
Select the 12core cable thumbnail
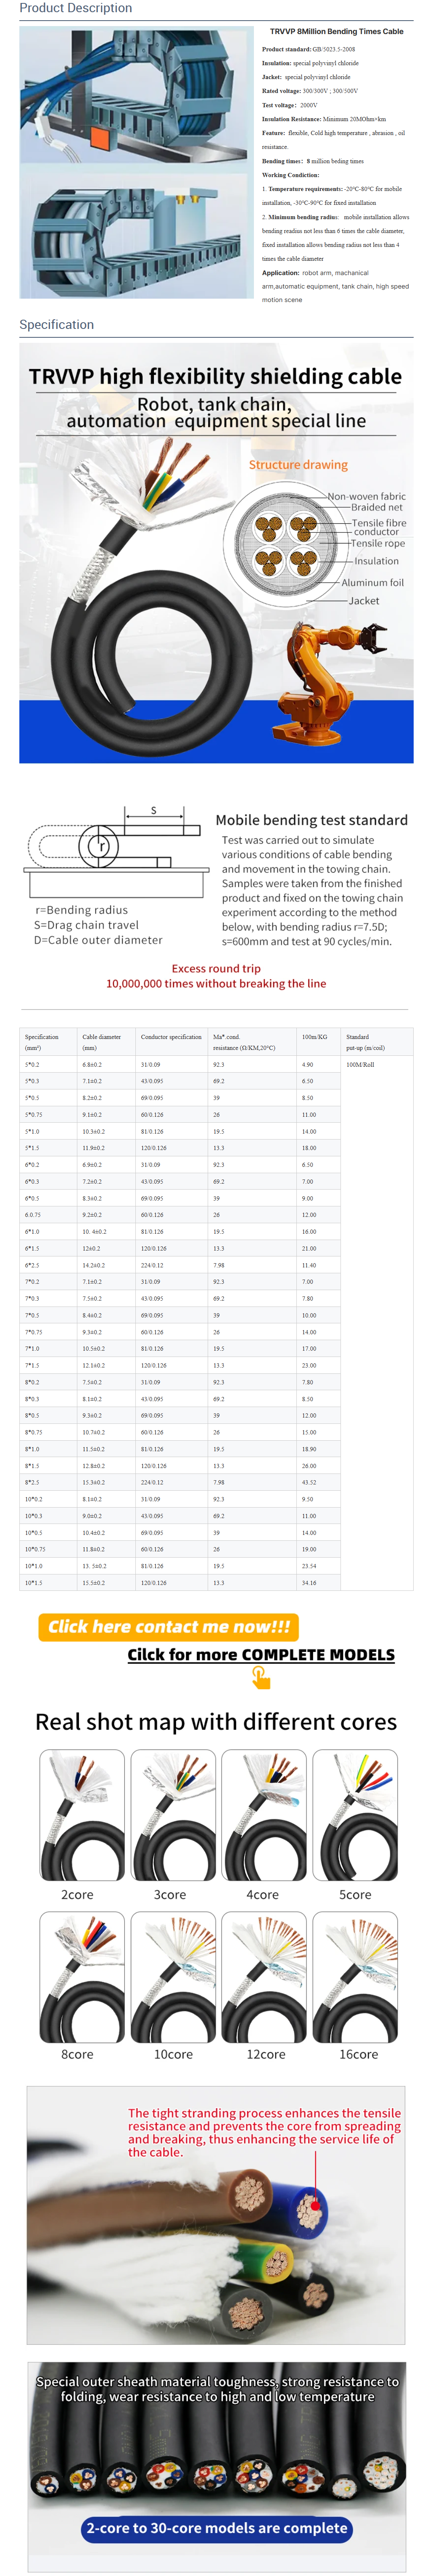point(264,1977)
